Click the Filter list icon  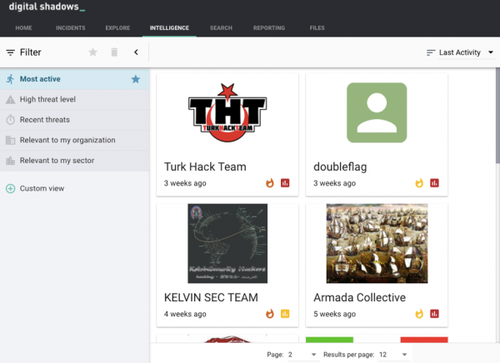[11, 52]
